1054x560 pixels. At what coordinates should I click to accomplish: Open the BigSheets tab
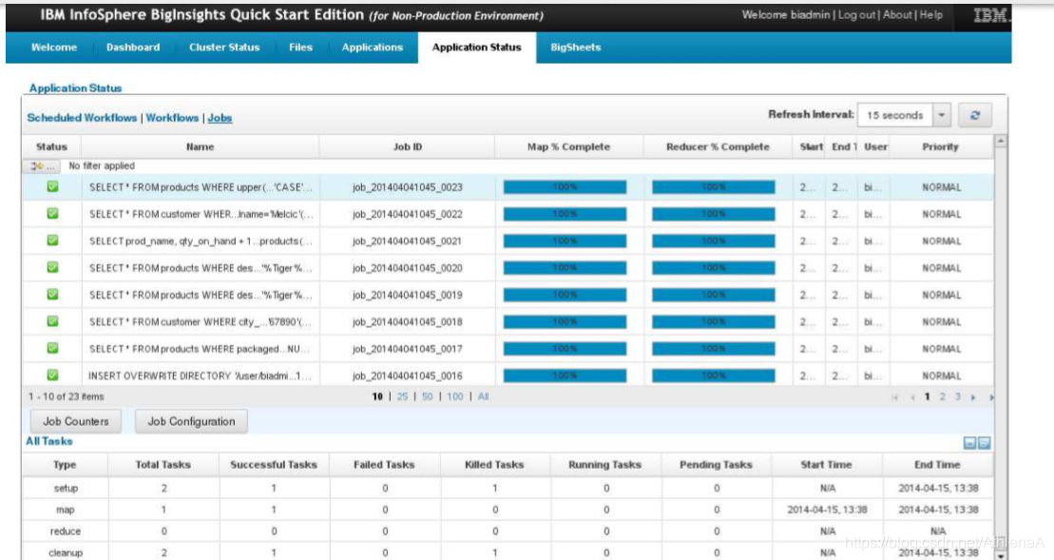575,48
